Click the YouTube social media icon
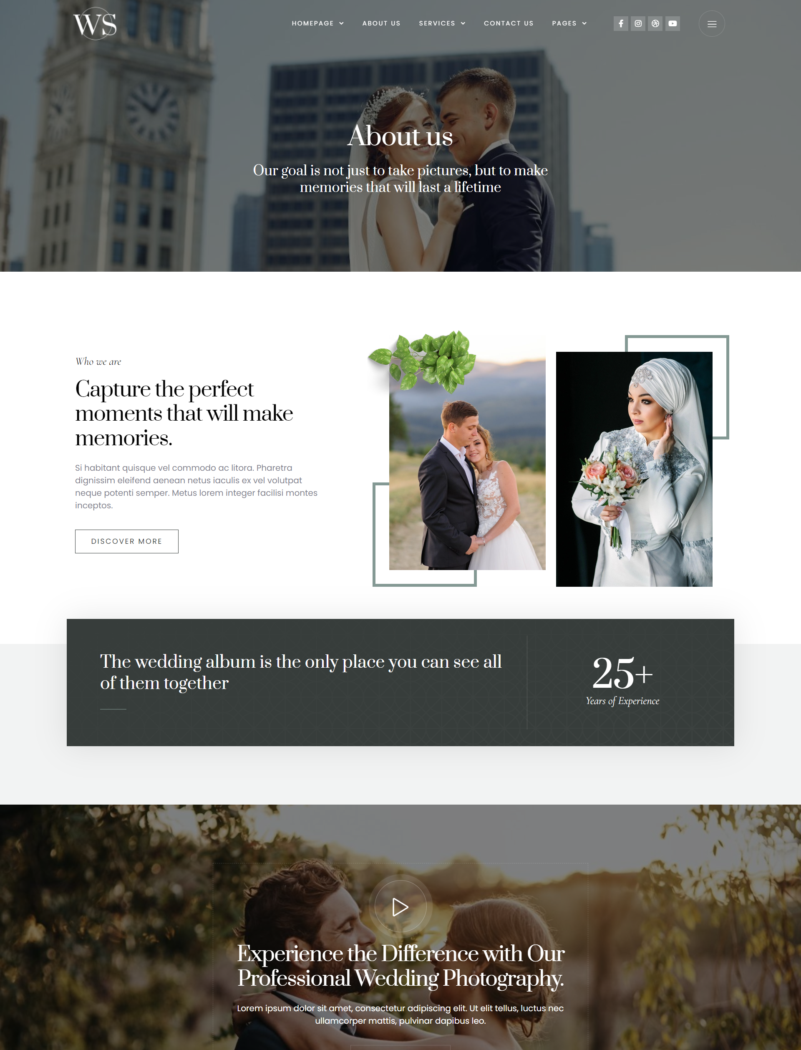The height and width of the screenshot is (1050, 801). pyautogui.click(x=672, y=23)
